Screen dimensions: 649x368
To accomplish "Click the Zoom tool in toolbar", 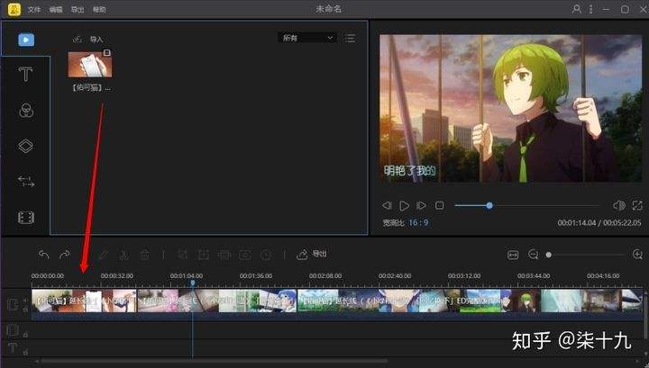I will coord(204,255).
